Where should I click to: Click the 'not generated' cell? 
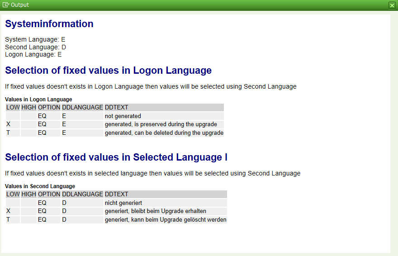[164, 116]
